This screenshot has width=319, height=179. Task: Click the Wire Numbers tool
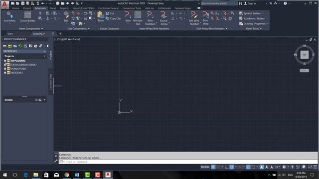(x=150, y=18)
